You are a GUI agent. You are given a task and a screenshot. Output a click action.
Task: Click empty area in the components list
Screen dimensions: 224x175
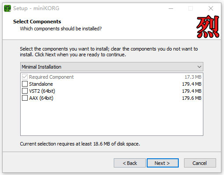pyautogui.click(x=112, y=119)
